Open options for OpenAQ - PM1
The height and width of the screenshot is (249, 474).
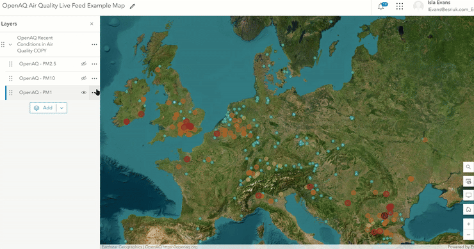tap(94, 92)
